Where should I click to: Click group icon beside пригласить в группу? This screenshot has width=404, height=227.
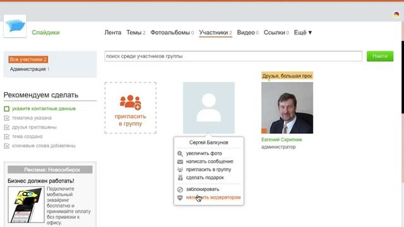pyautogui.click(x=180, y=170)
